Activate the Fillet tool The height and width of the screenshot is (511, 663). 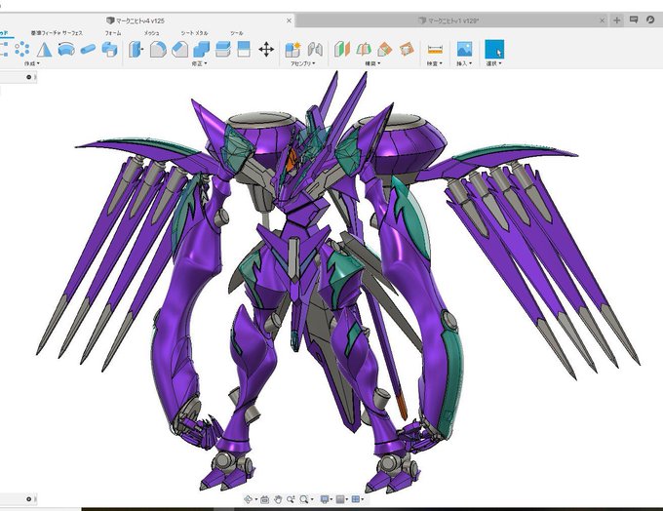point(158,50)
